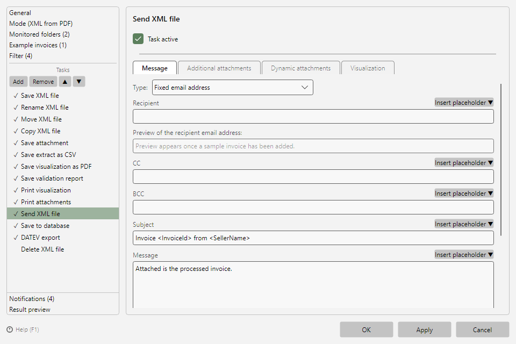The width and height of the screenshot is (516, 344).
Task: Switch to the Message tab
Action: point(155,68)
